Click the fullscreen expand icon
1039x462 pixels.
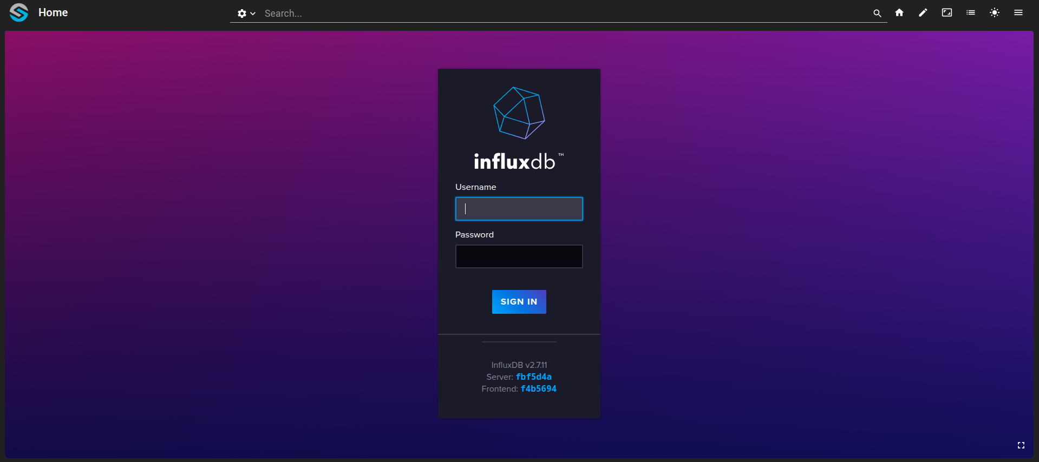[1021, 445]
